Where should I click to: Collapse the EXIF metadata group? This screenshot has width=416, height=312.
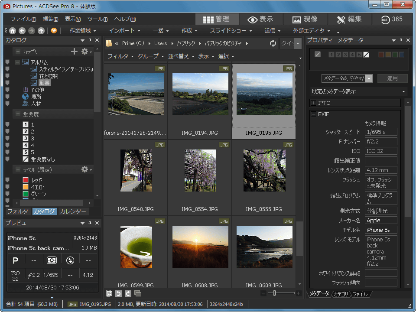click(x=314, y=114)
